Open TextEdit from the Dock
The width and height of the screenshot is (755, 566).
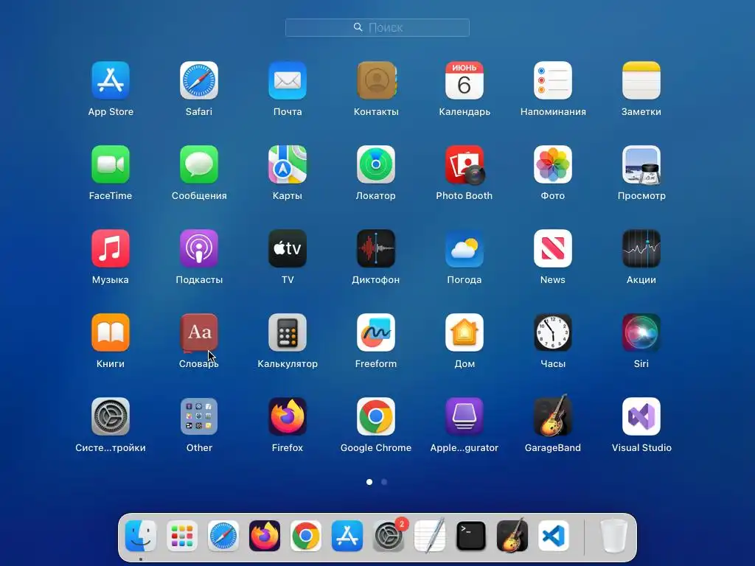[430, 536]
